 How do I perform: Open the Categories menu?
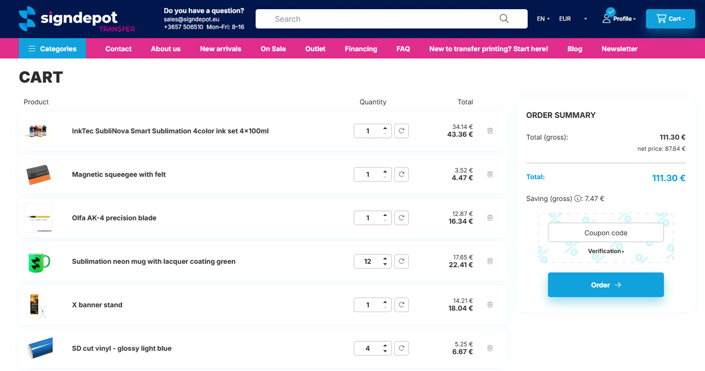(x=52, y=49)
